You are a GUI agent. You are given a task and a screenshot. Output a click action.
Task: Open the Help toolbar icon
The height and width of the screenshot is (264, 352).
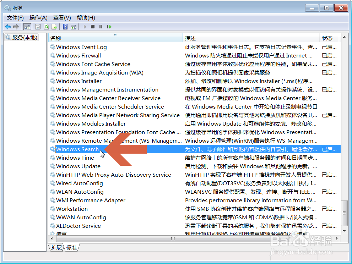coord(65,27)
